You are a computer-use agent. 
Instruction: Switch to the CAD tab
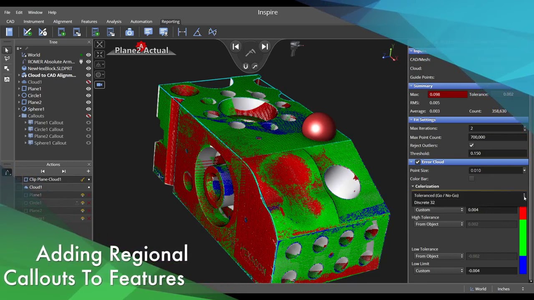tap(10, 22)
